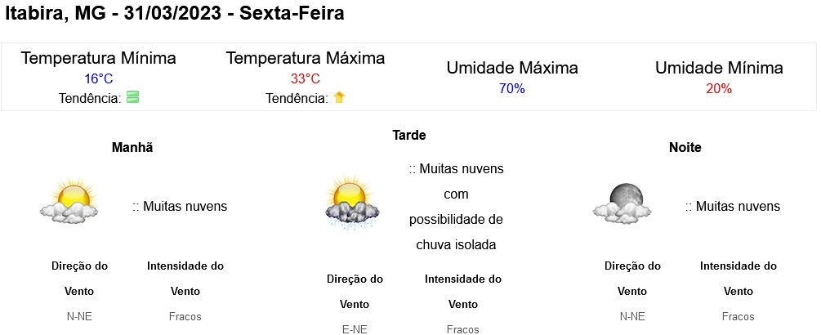Click the green minimum temperature trend icon
The height and width of the screenshot is (335, 821).
(132, 97)
